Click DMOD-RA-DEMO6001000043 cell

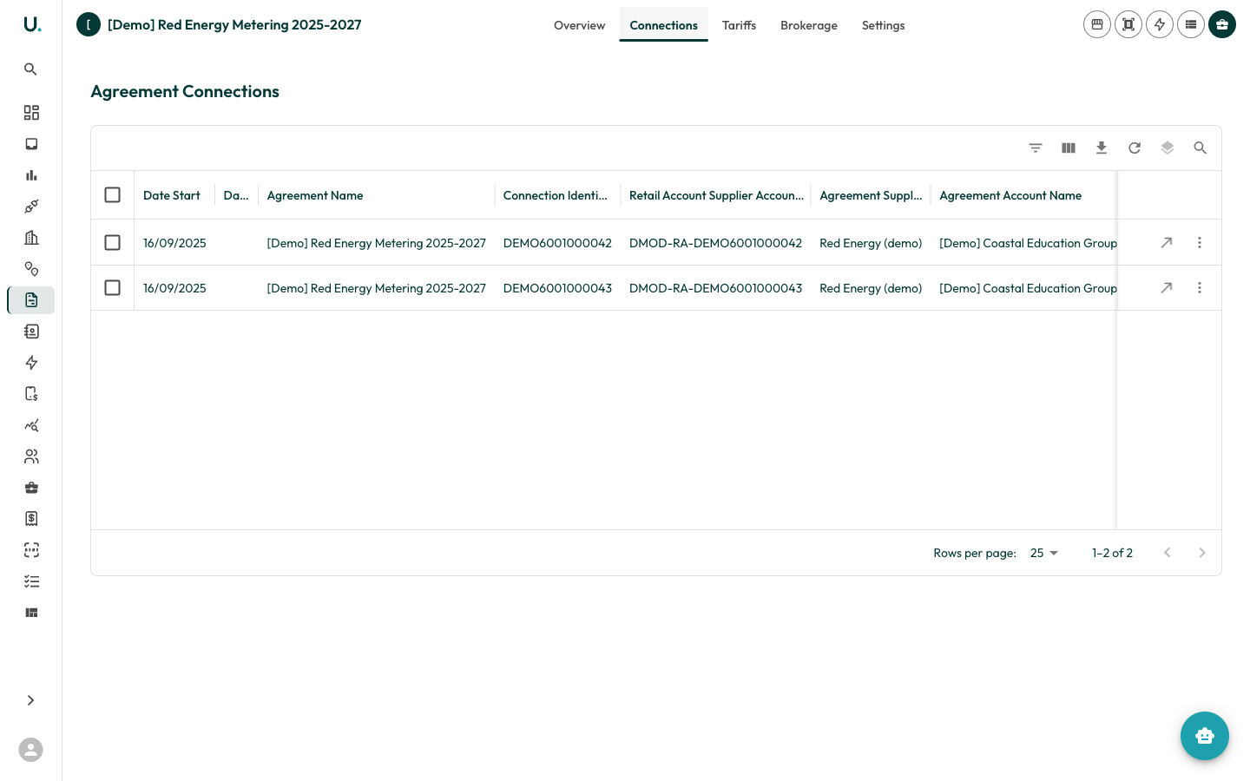[x=715, y=288]
